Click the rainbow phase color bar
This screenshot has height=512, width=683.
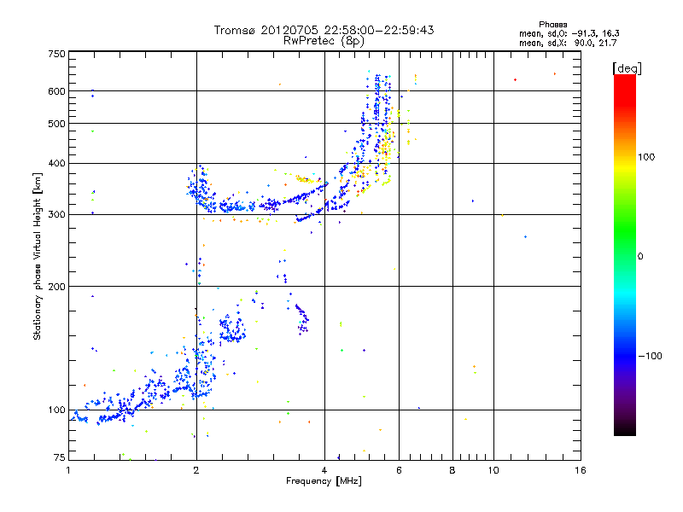click(x=625, y=254)
